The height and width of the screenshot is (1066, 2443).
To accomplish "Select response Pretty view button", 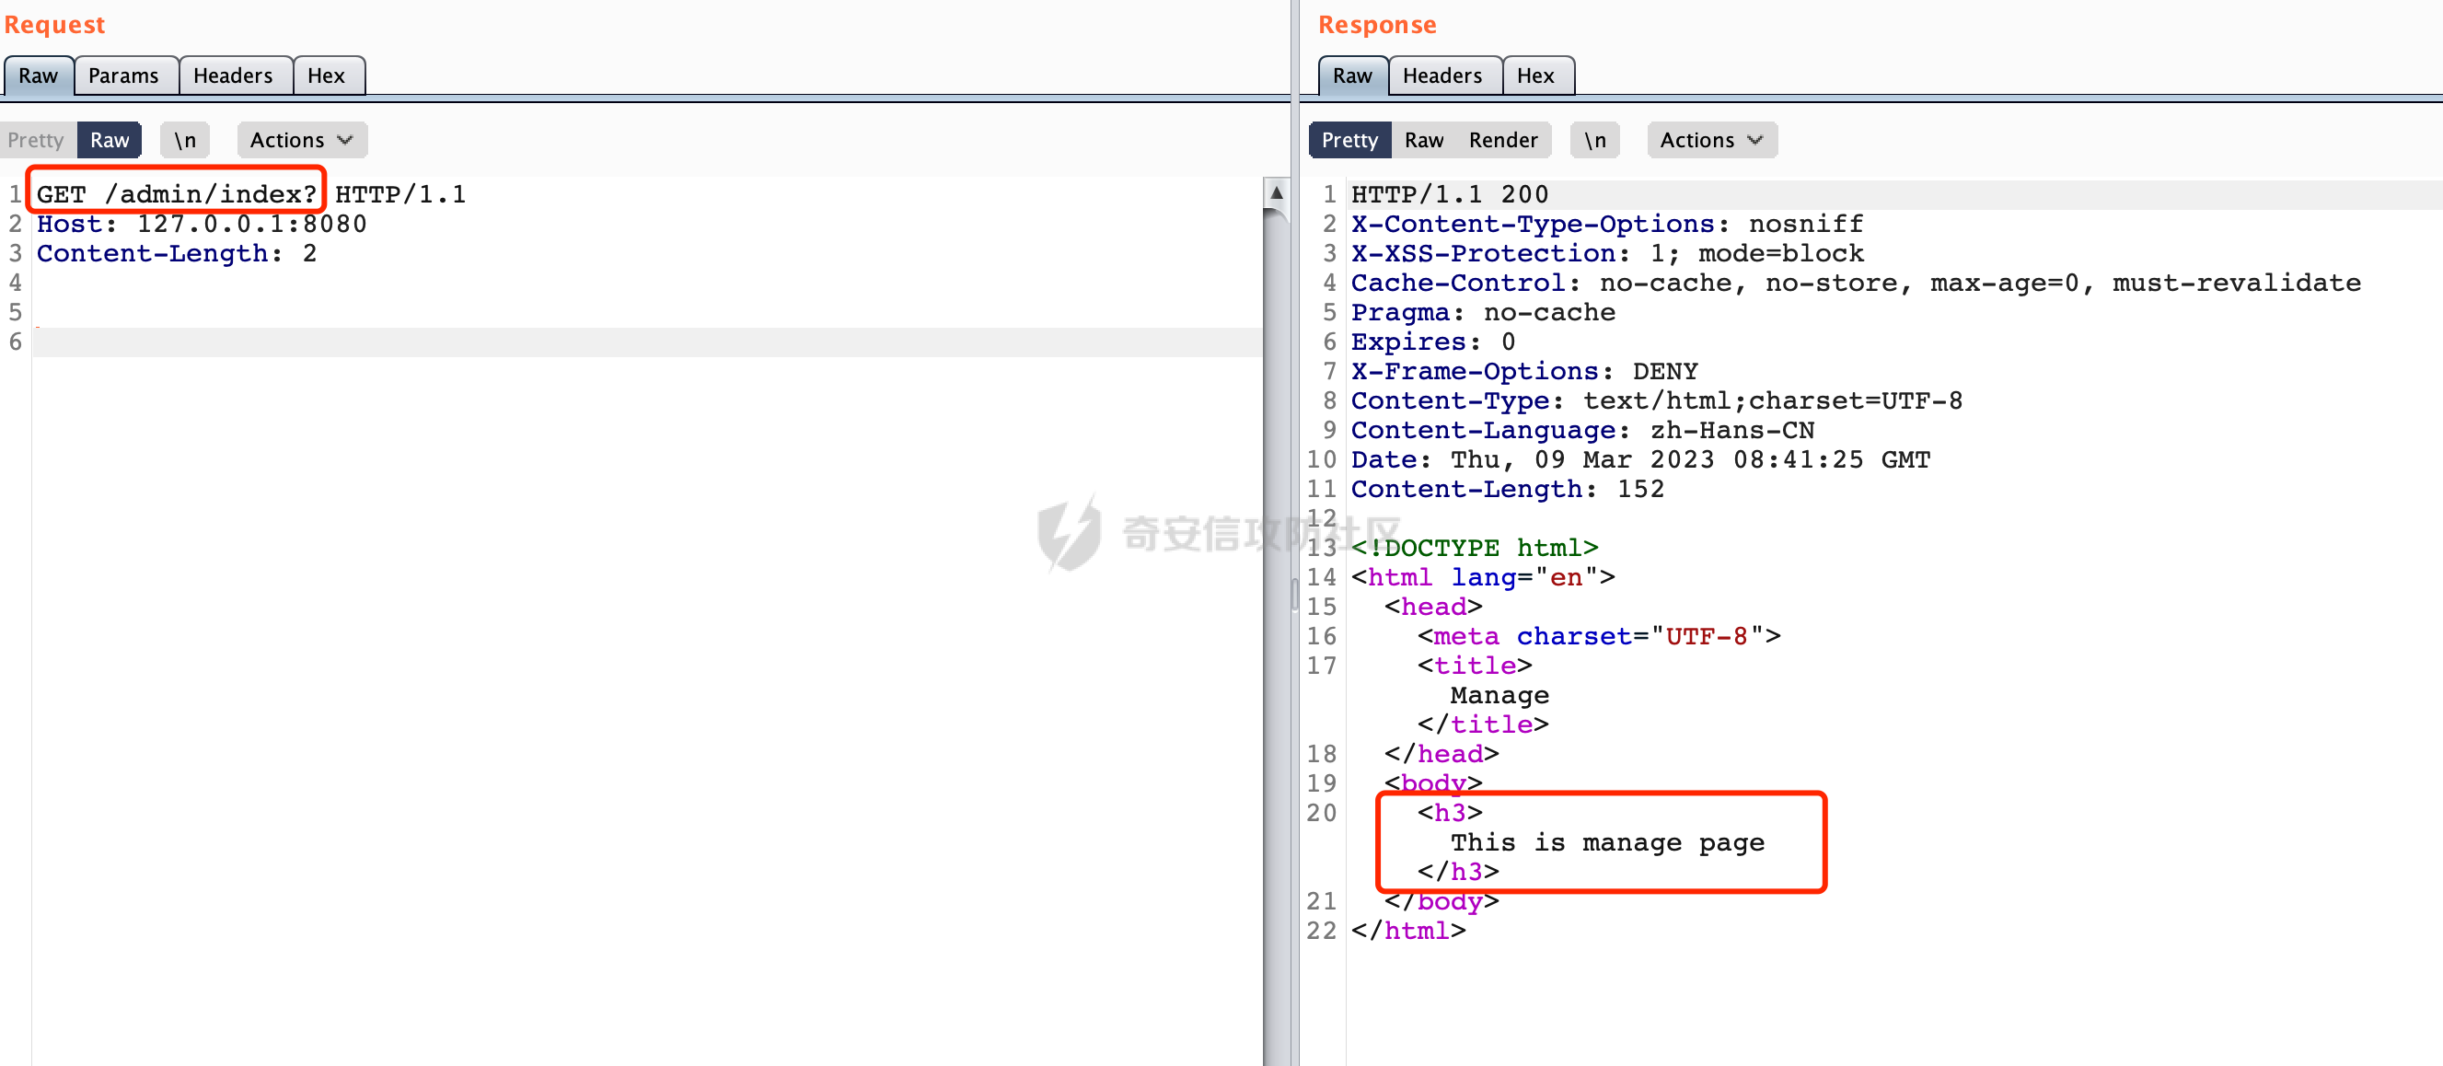I will (1349, 140).
